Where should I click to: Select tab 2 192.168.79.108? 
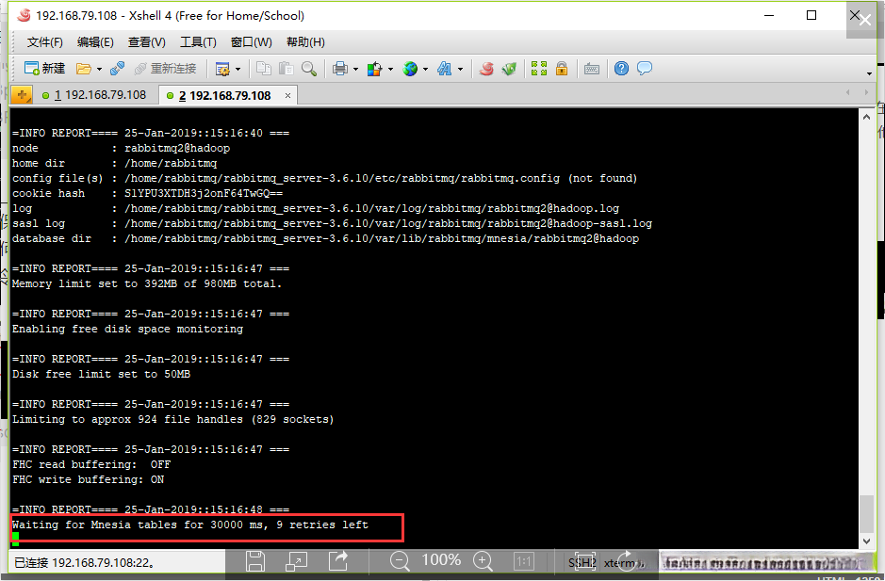224,96
